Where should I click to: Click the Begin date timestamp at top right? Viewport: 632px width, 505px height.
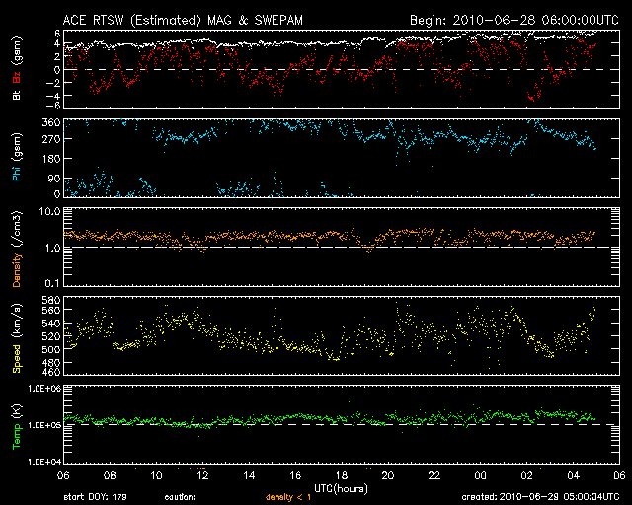[504, 20]
